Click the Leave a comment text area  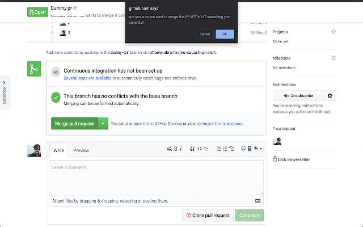coord(156,178)
